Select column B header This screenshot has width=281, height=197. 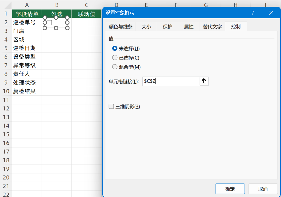57,5
